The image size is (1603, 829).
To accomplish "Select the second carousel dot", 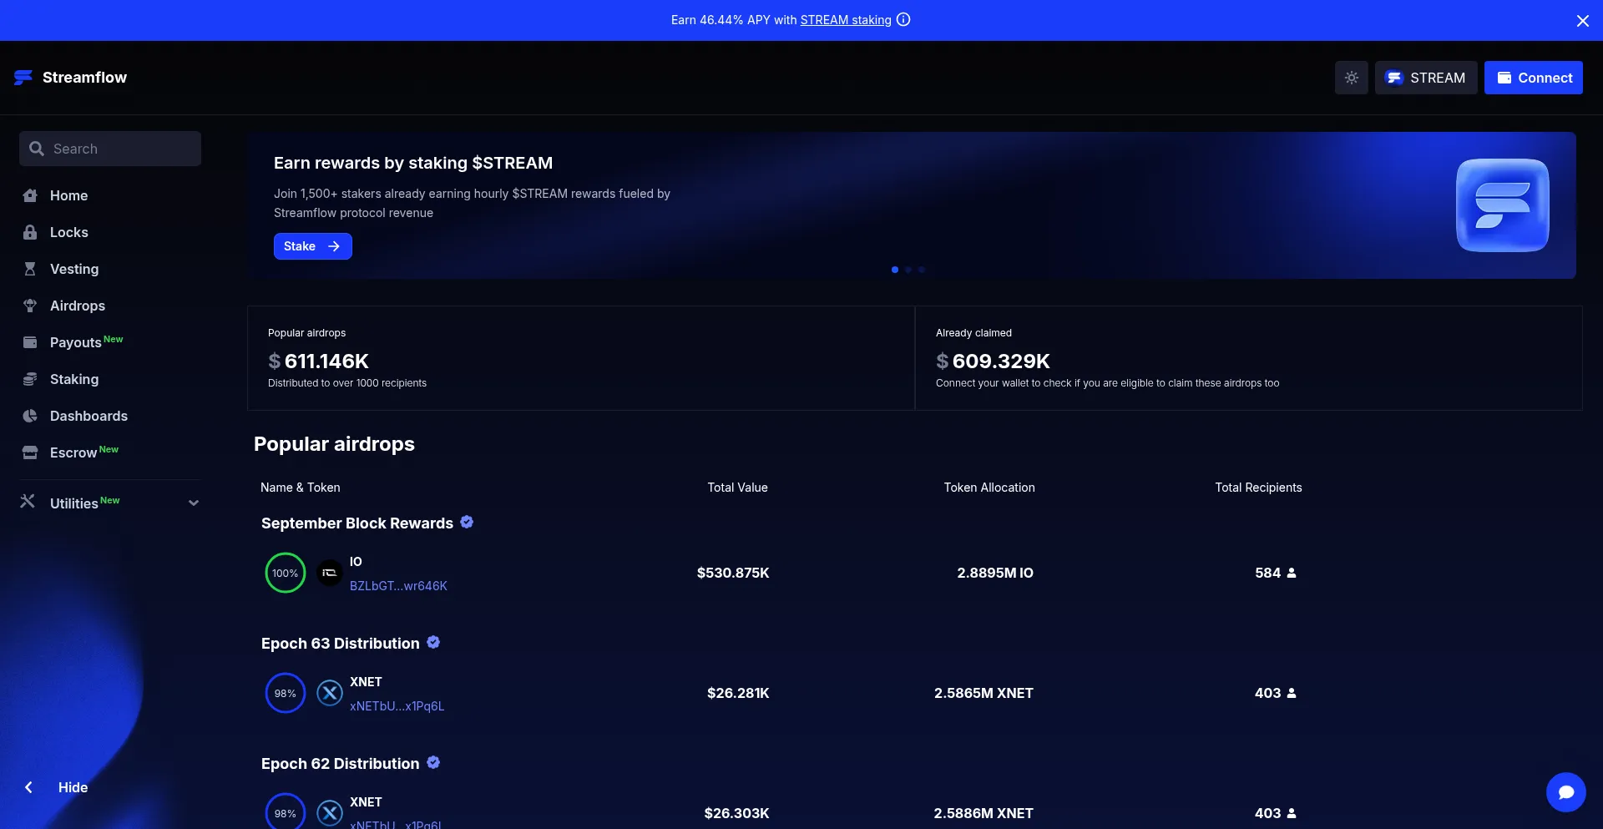I will pos(908,270).
